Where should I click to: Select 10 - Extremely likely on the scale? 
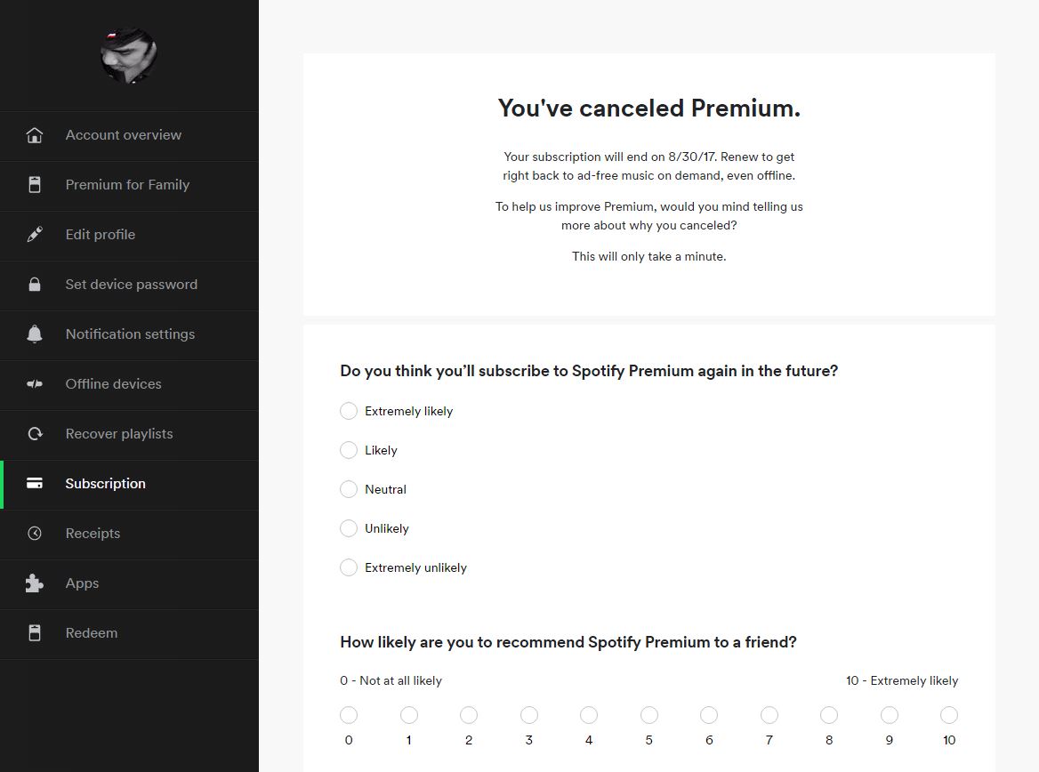[x=949, y=714]
